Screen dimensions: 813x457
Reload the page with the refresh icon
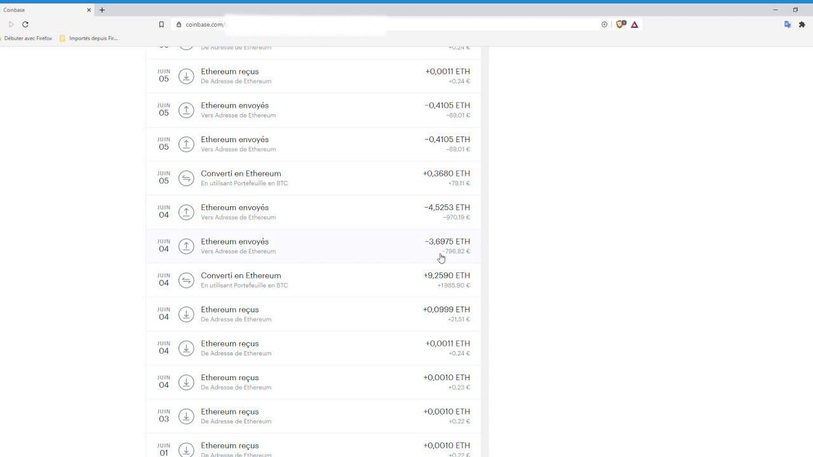point(25,24)
